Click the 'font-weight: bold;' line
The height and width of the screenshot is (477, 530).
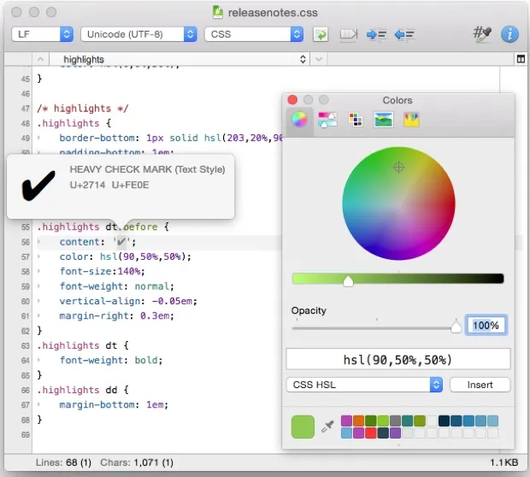click(x=111, y=360)
